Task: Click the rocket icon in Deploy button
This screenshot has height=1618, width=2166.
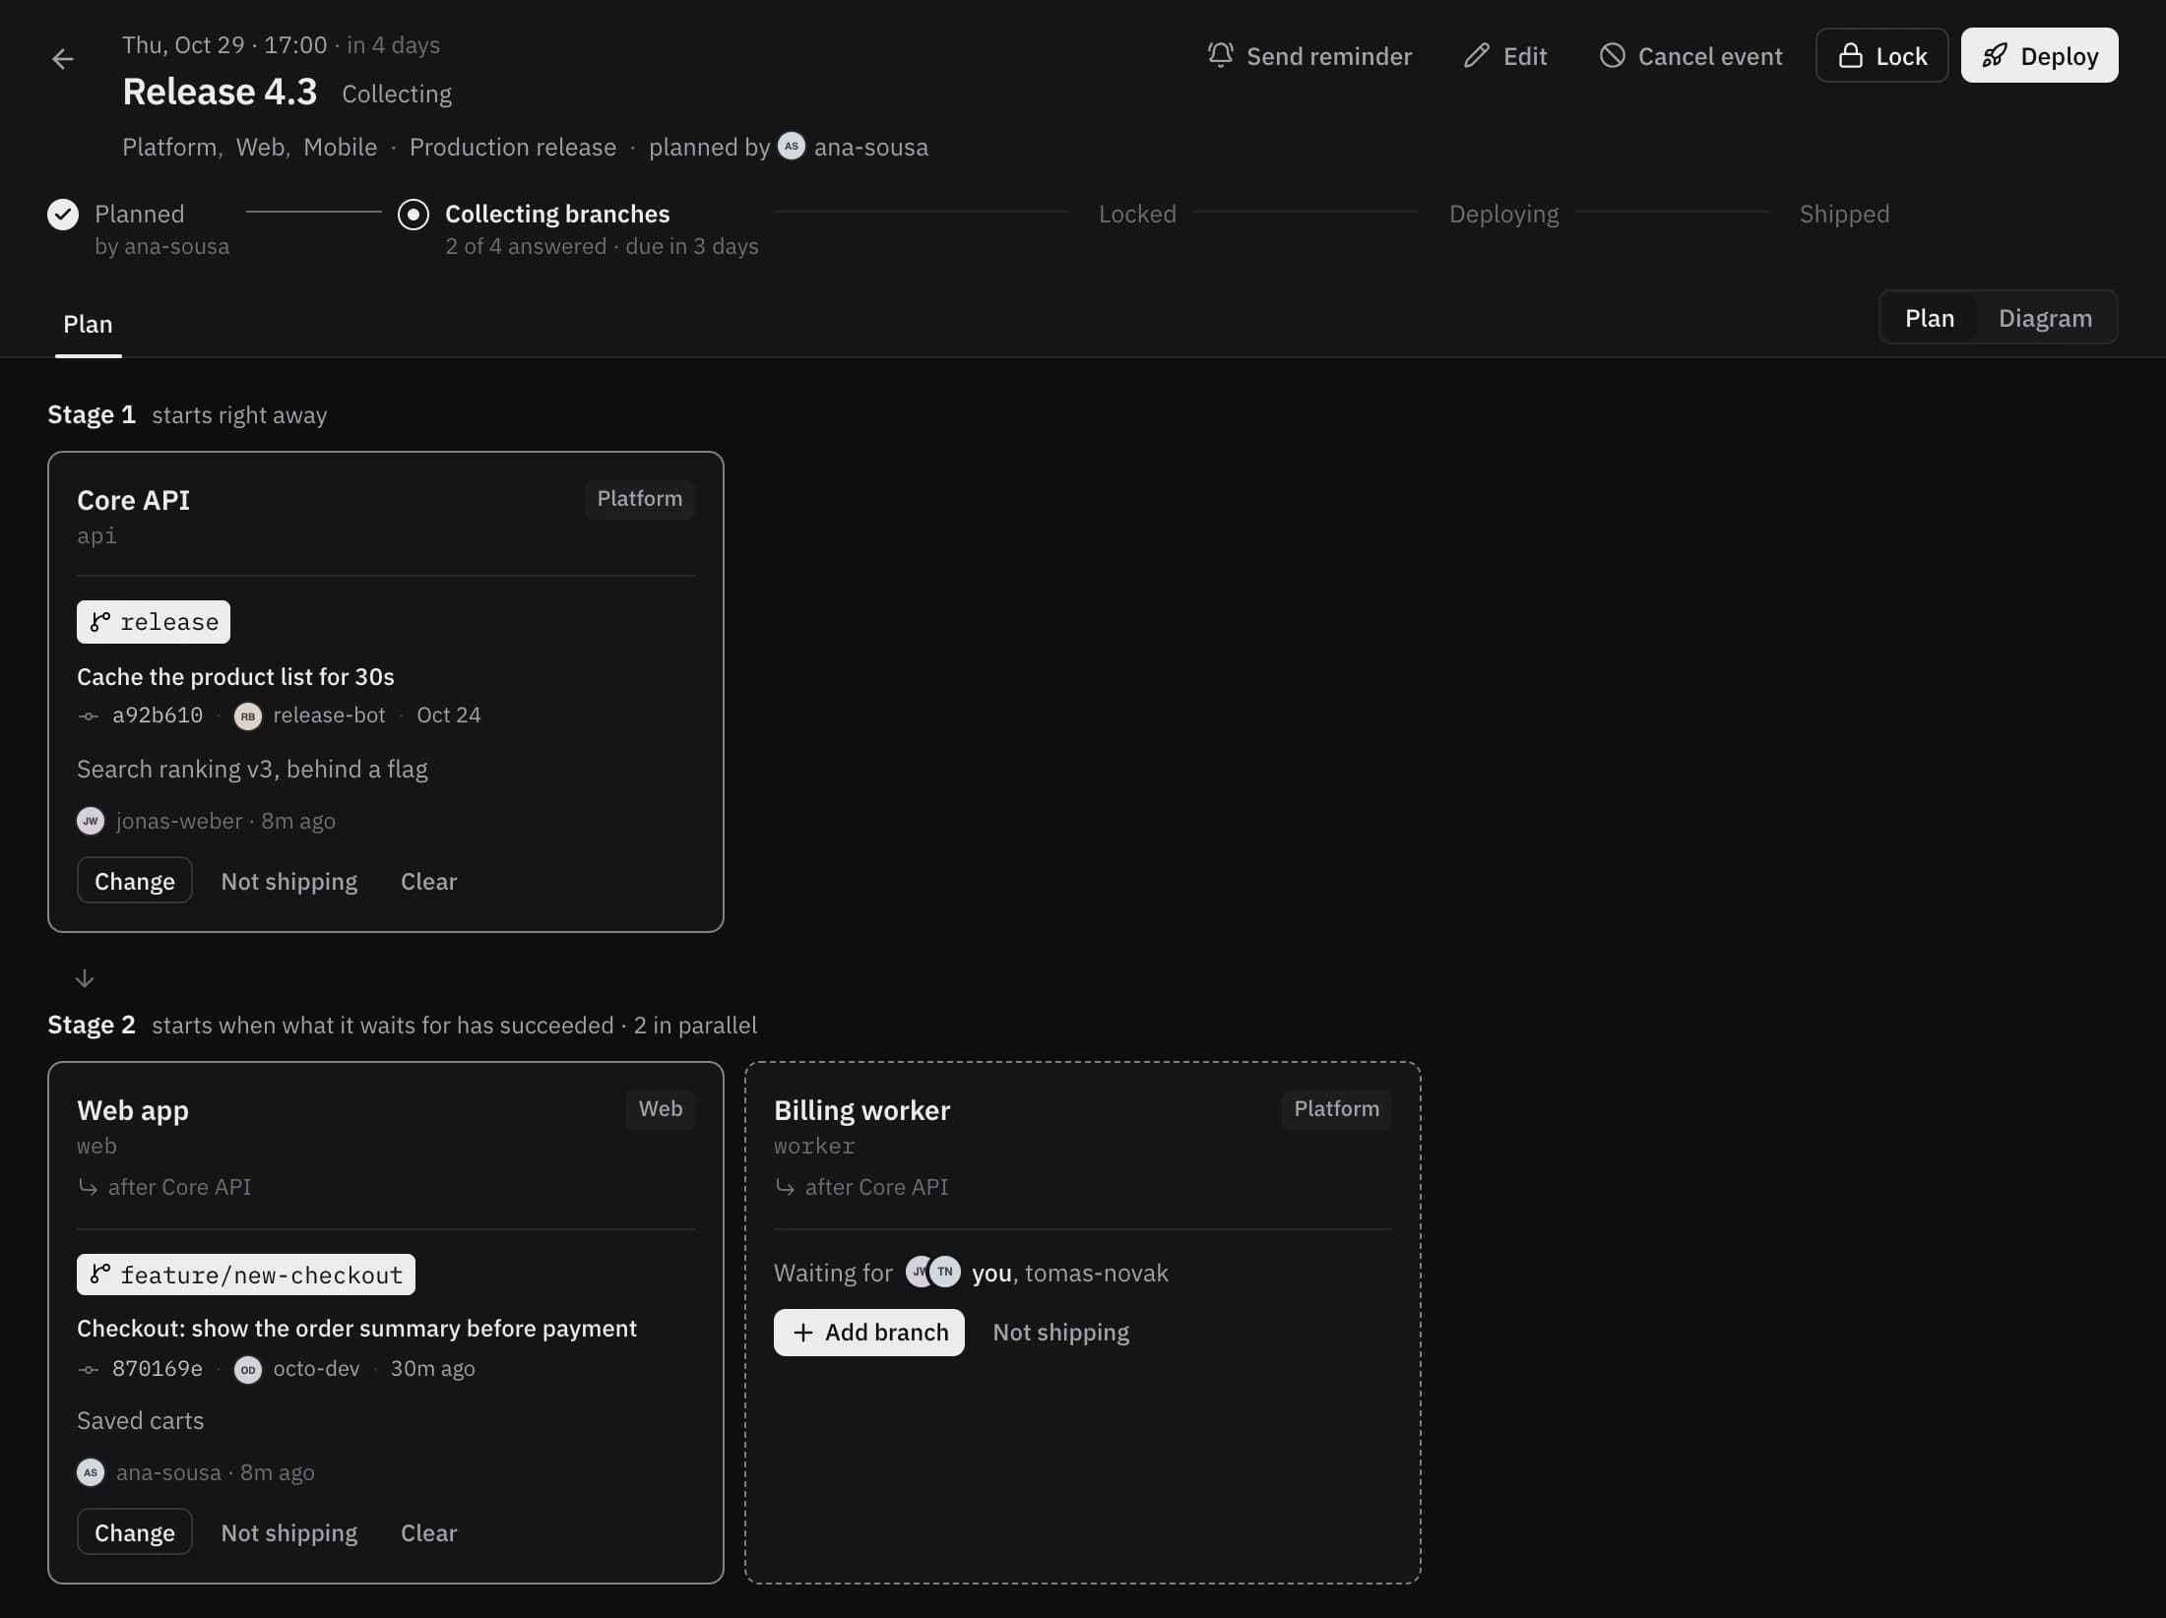Action: click(1995, 55)
